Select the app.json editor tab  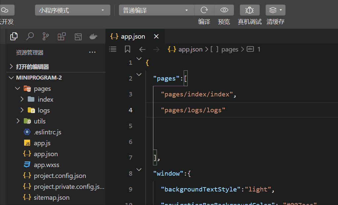pyautogui.click(x=135, y=36)
